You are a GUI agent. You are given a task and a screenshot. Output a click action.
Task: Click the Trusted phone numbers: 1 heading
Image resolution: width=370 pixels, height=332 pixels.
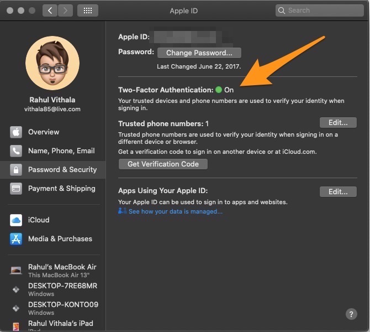click(163, 124)
